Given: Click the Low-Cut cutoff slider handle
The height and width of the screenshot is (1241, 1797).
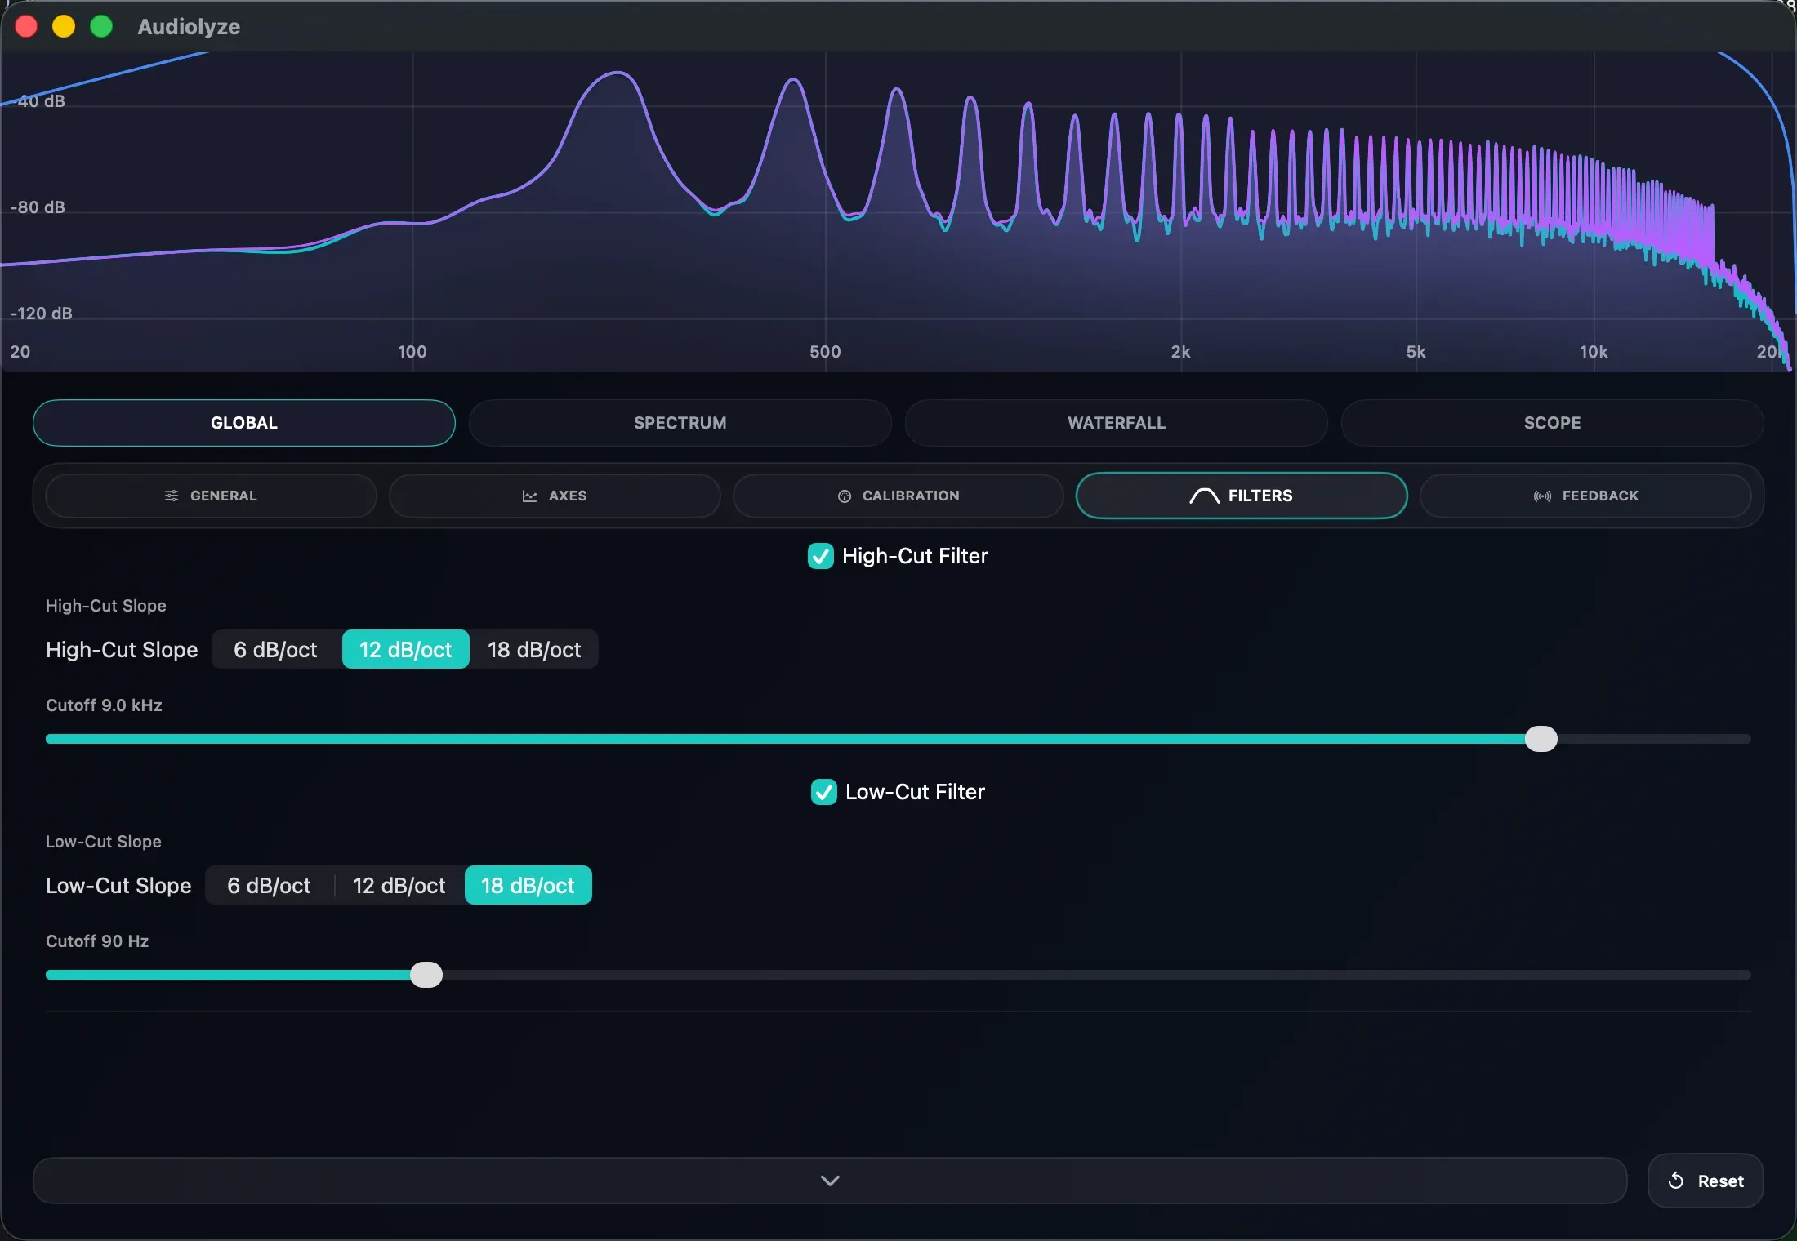Looking at the screenshot, I should click(426, 975).
